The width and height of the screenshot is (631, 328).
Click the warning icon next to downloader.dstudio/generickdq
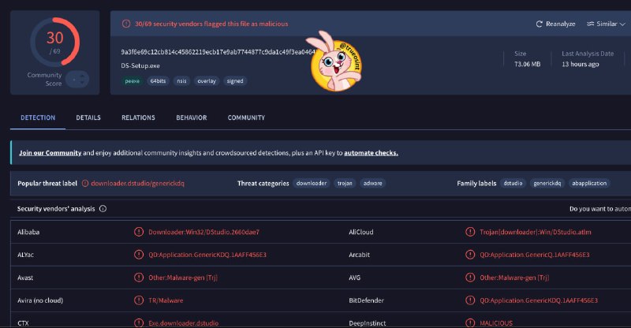(x=85, y=183)
